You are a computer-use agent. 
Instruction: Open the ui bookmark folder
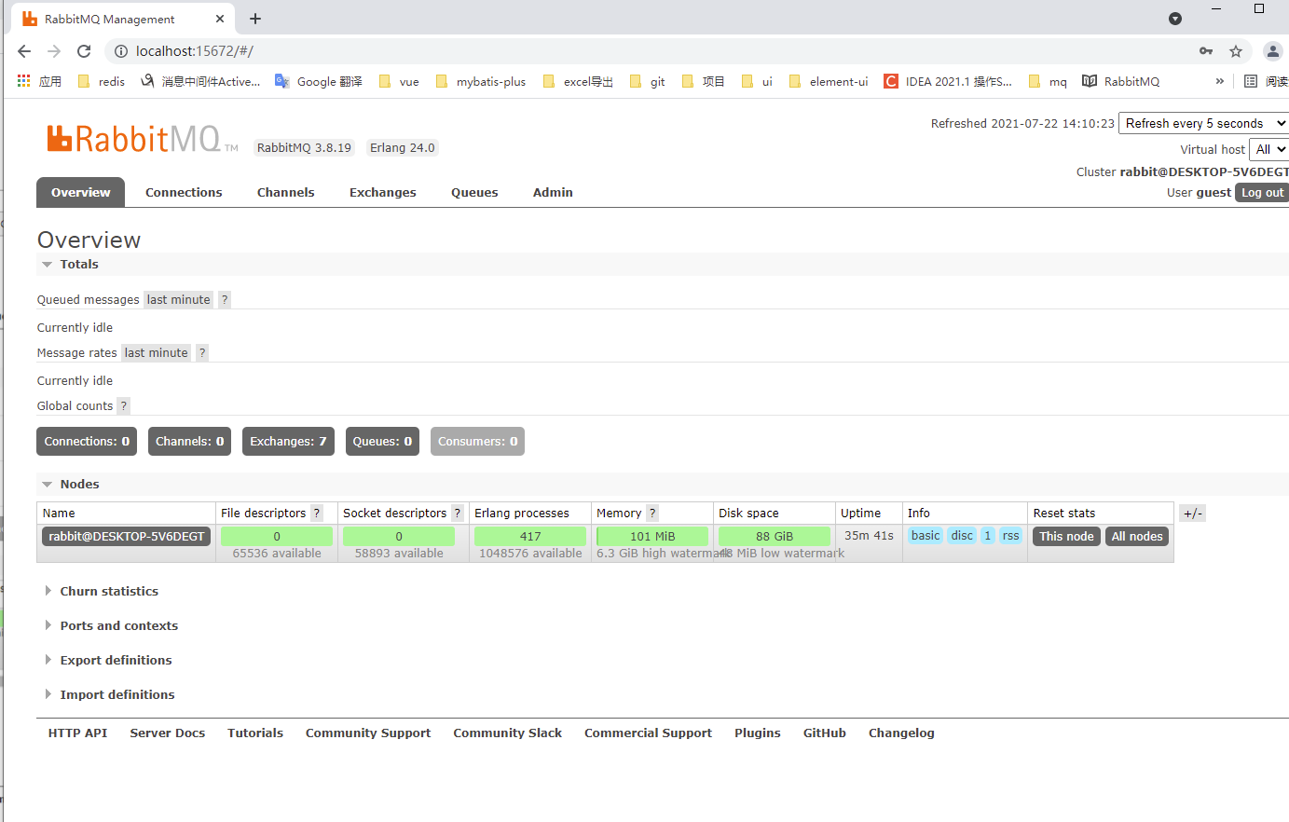757,81
